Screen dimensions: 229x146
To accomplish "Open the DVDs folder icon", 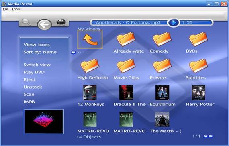I will tap(198, 39).
